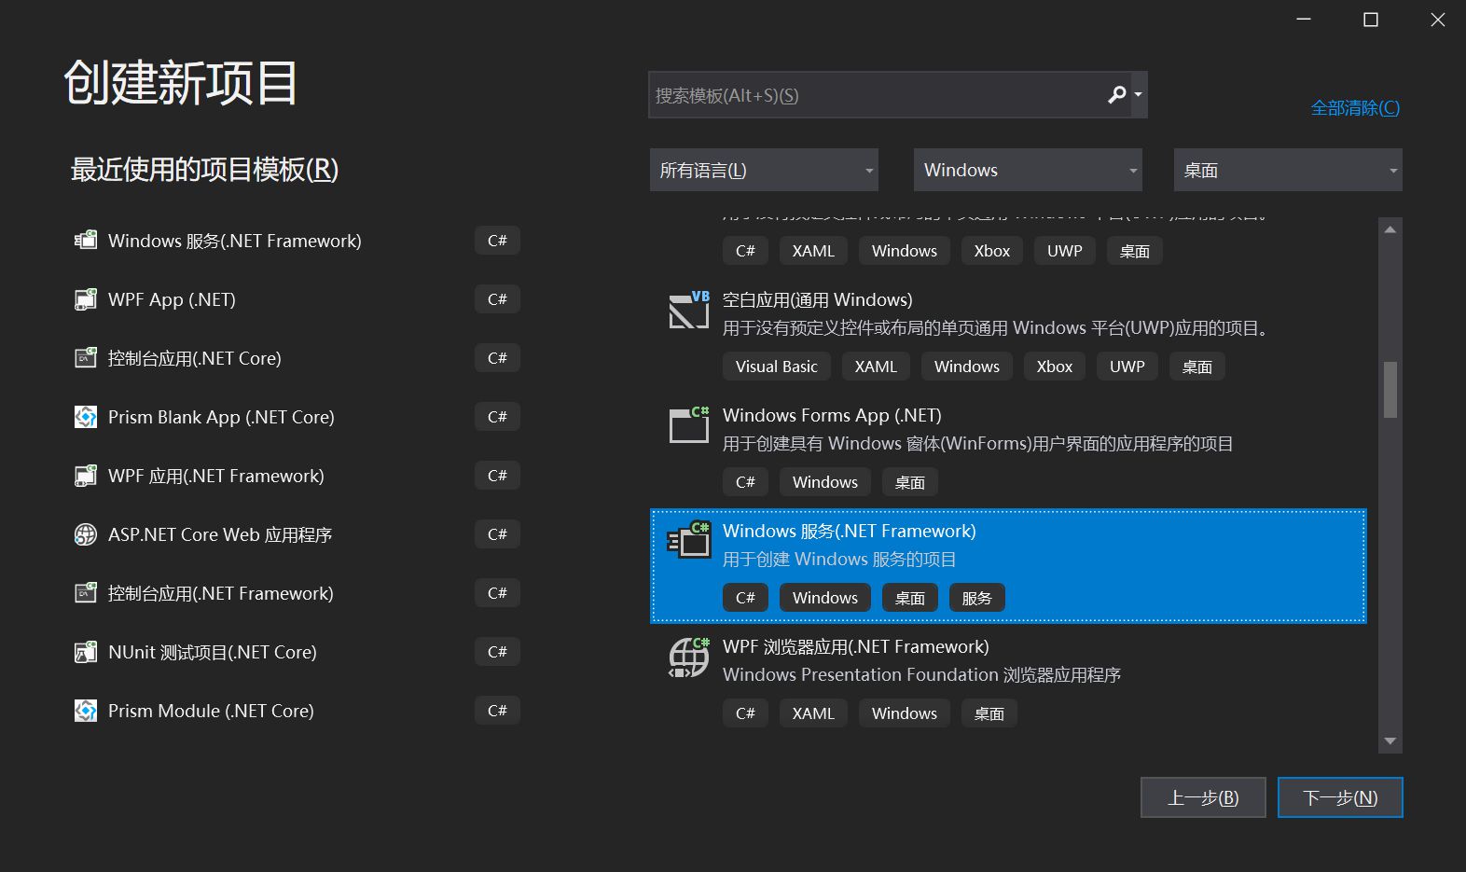This screenshot has height=872, width=1466.
Task: Click Xbox tag under 空白应用 VB template
Action: 1055,367
